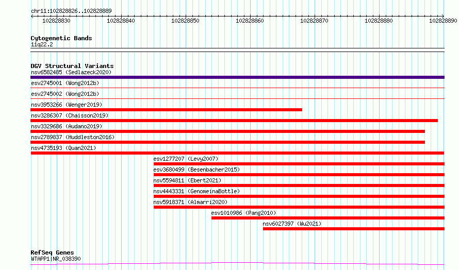Screen dimensions: 459x270
Task: Select the red bar under nsv2789837 Huddleston2016
Action: pyautogui.click(x=228, y=142)
